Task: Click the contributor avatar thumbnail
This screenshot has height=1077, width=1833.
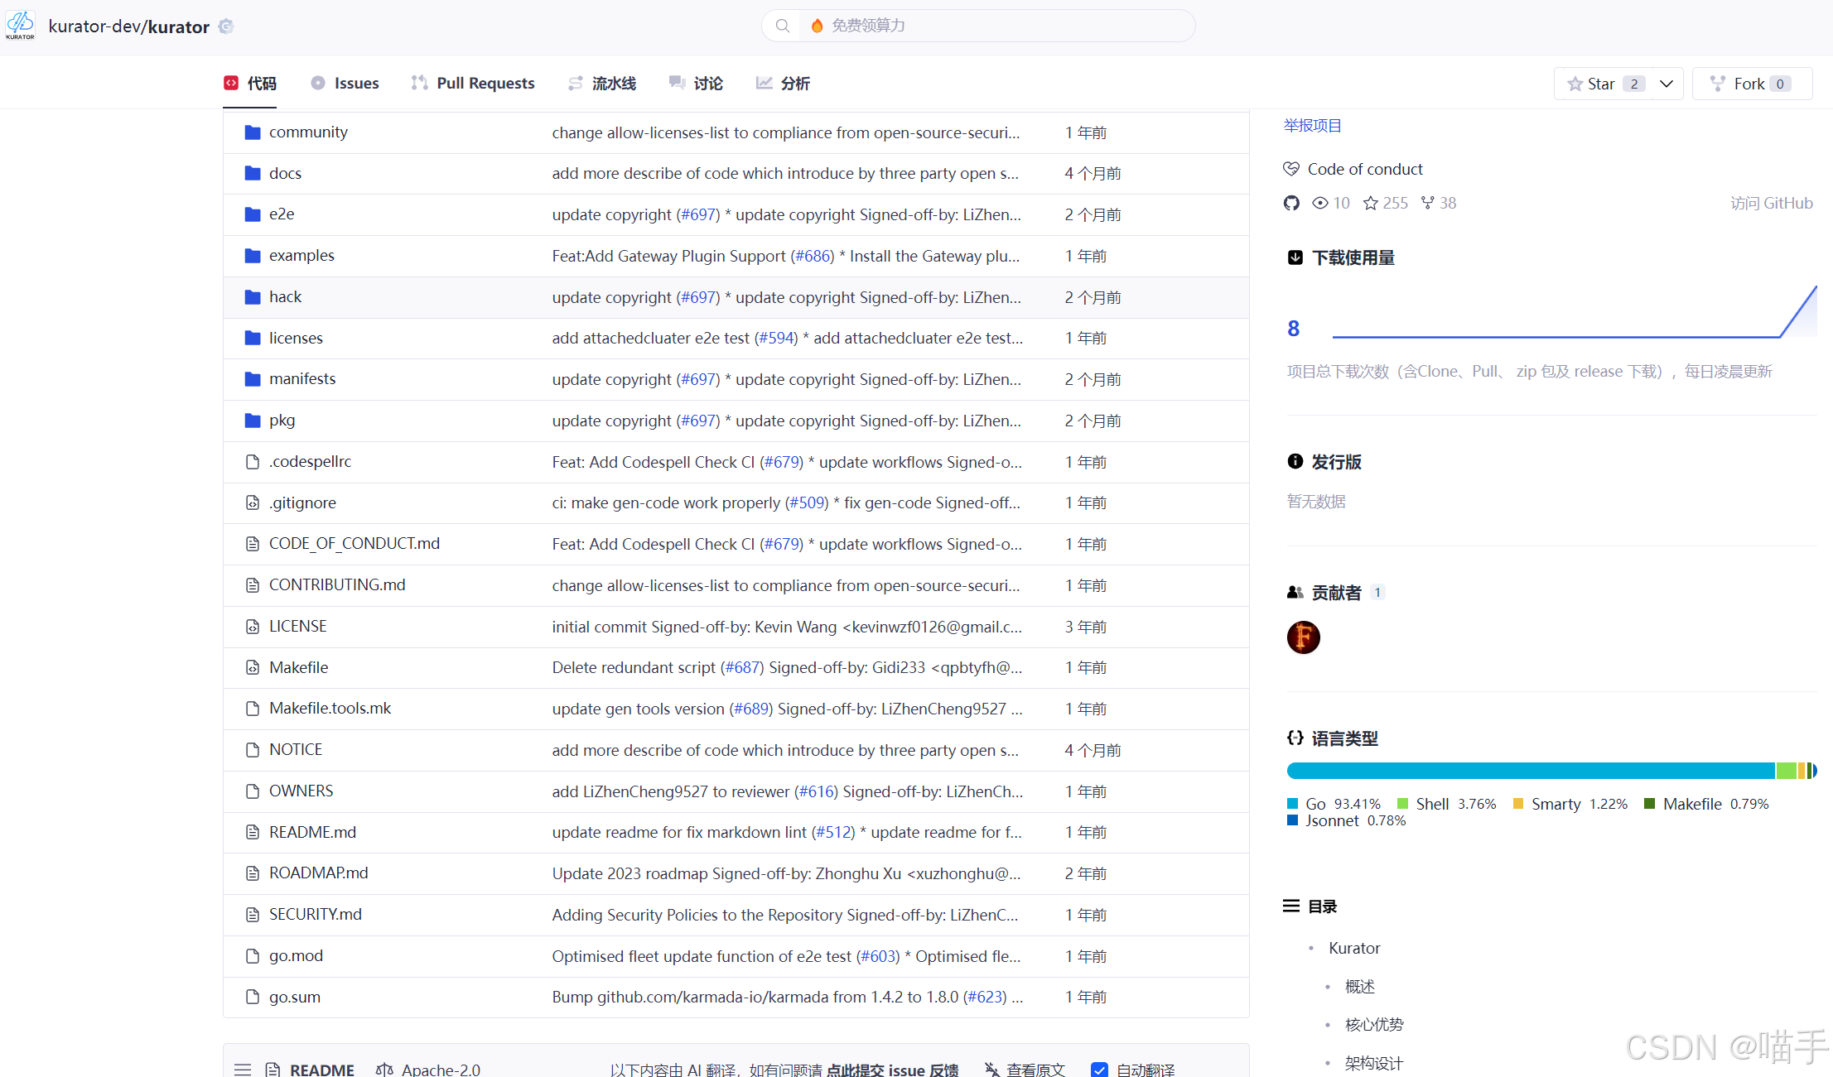Action: (x=1303, y=637)
